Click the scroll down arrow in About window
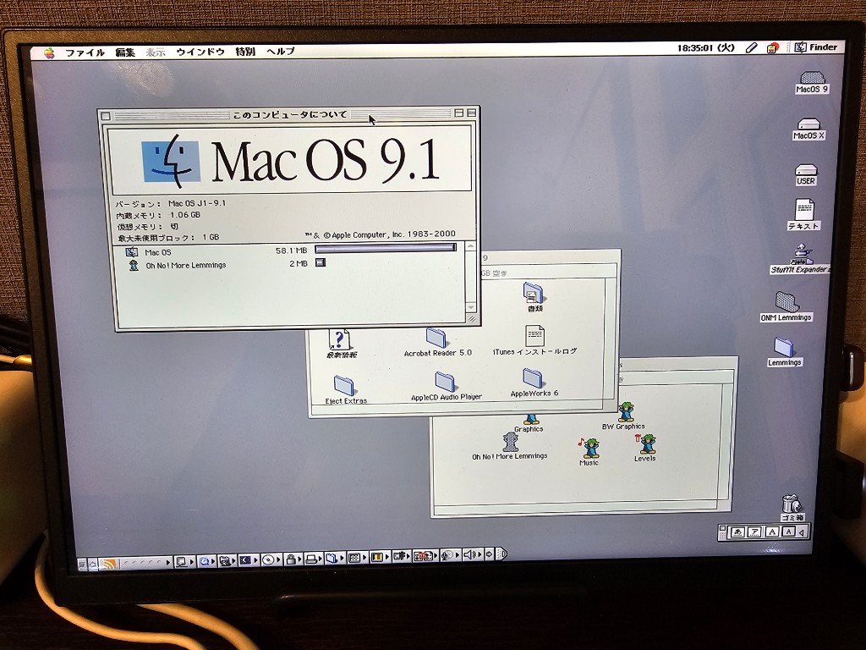The height and width of the screenshot is (650, 866). [470, 306]
